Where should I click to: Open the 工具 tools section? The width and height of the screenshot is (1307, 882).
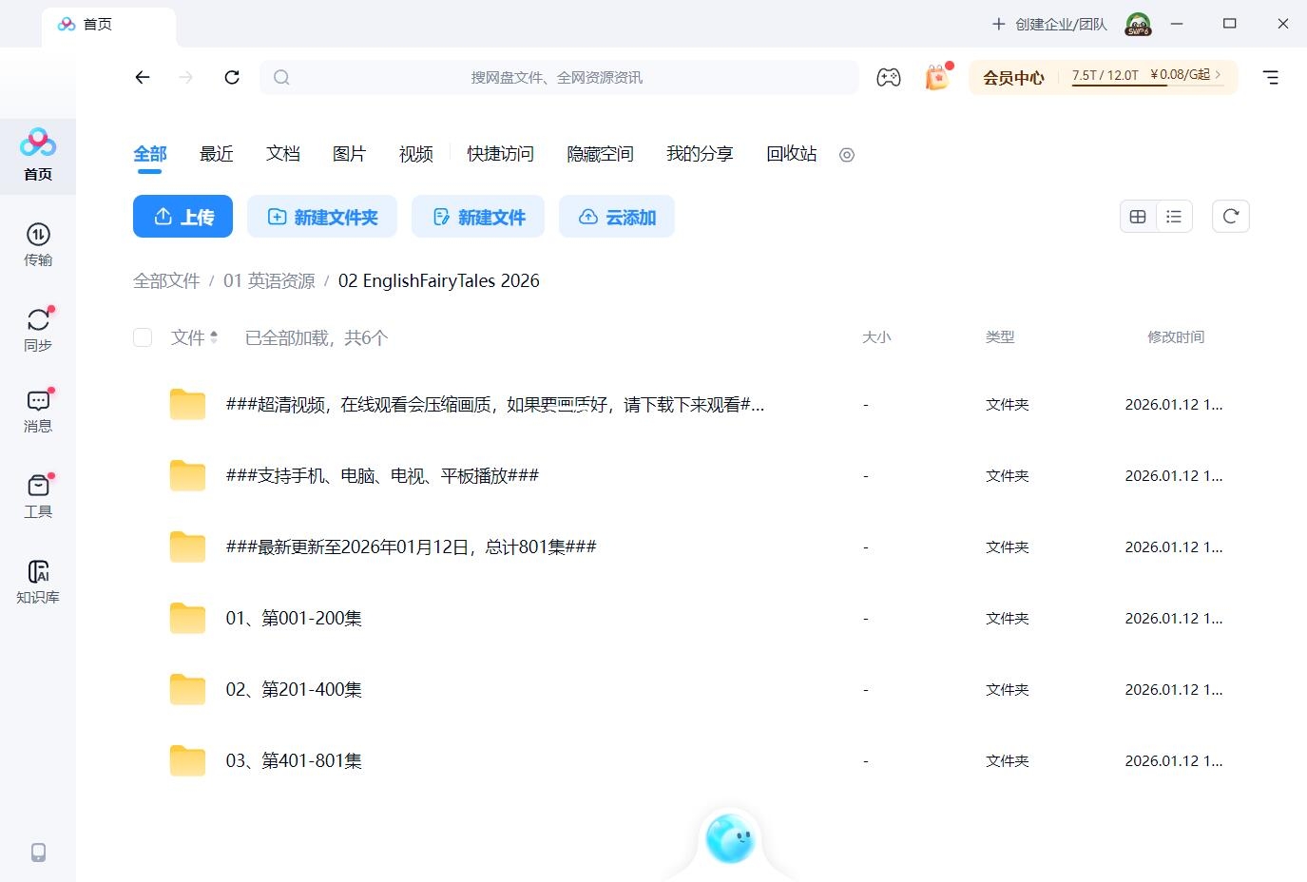pyautogui.click(x=38, y=495)
